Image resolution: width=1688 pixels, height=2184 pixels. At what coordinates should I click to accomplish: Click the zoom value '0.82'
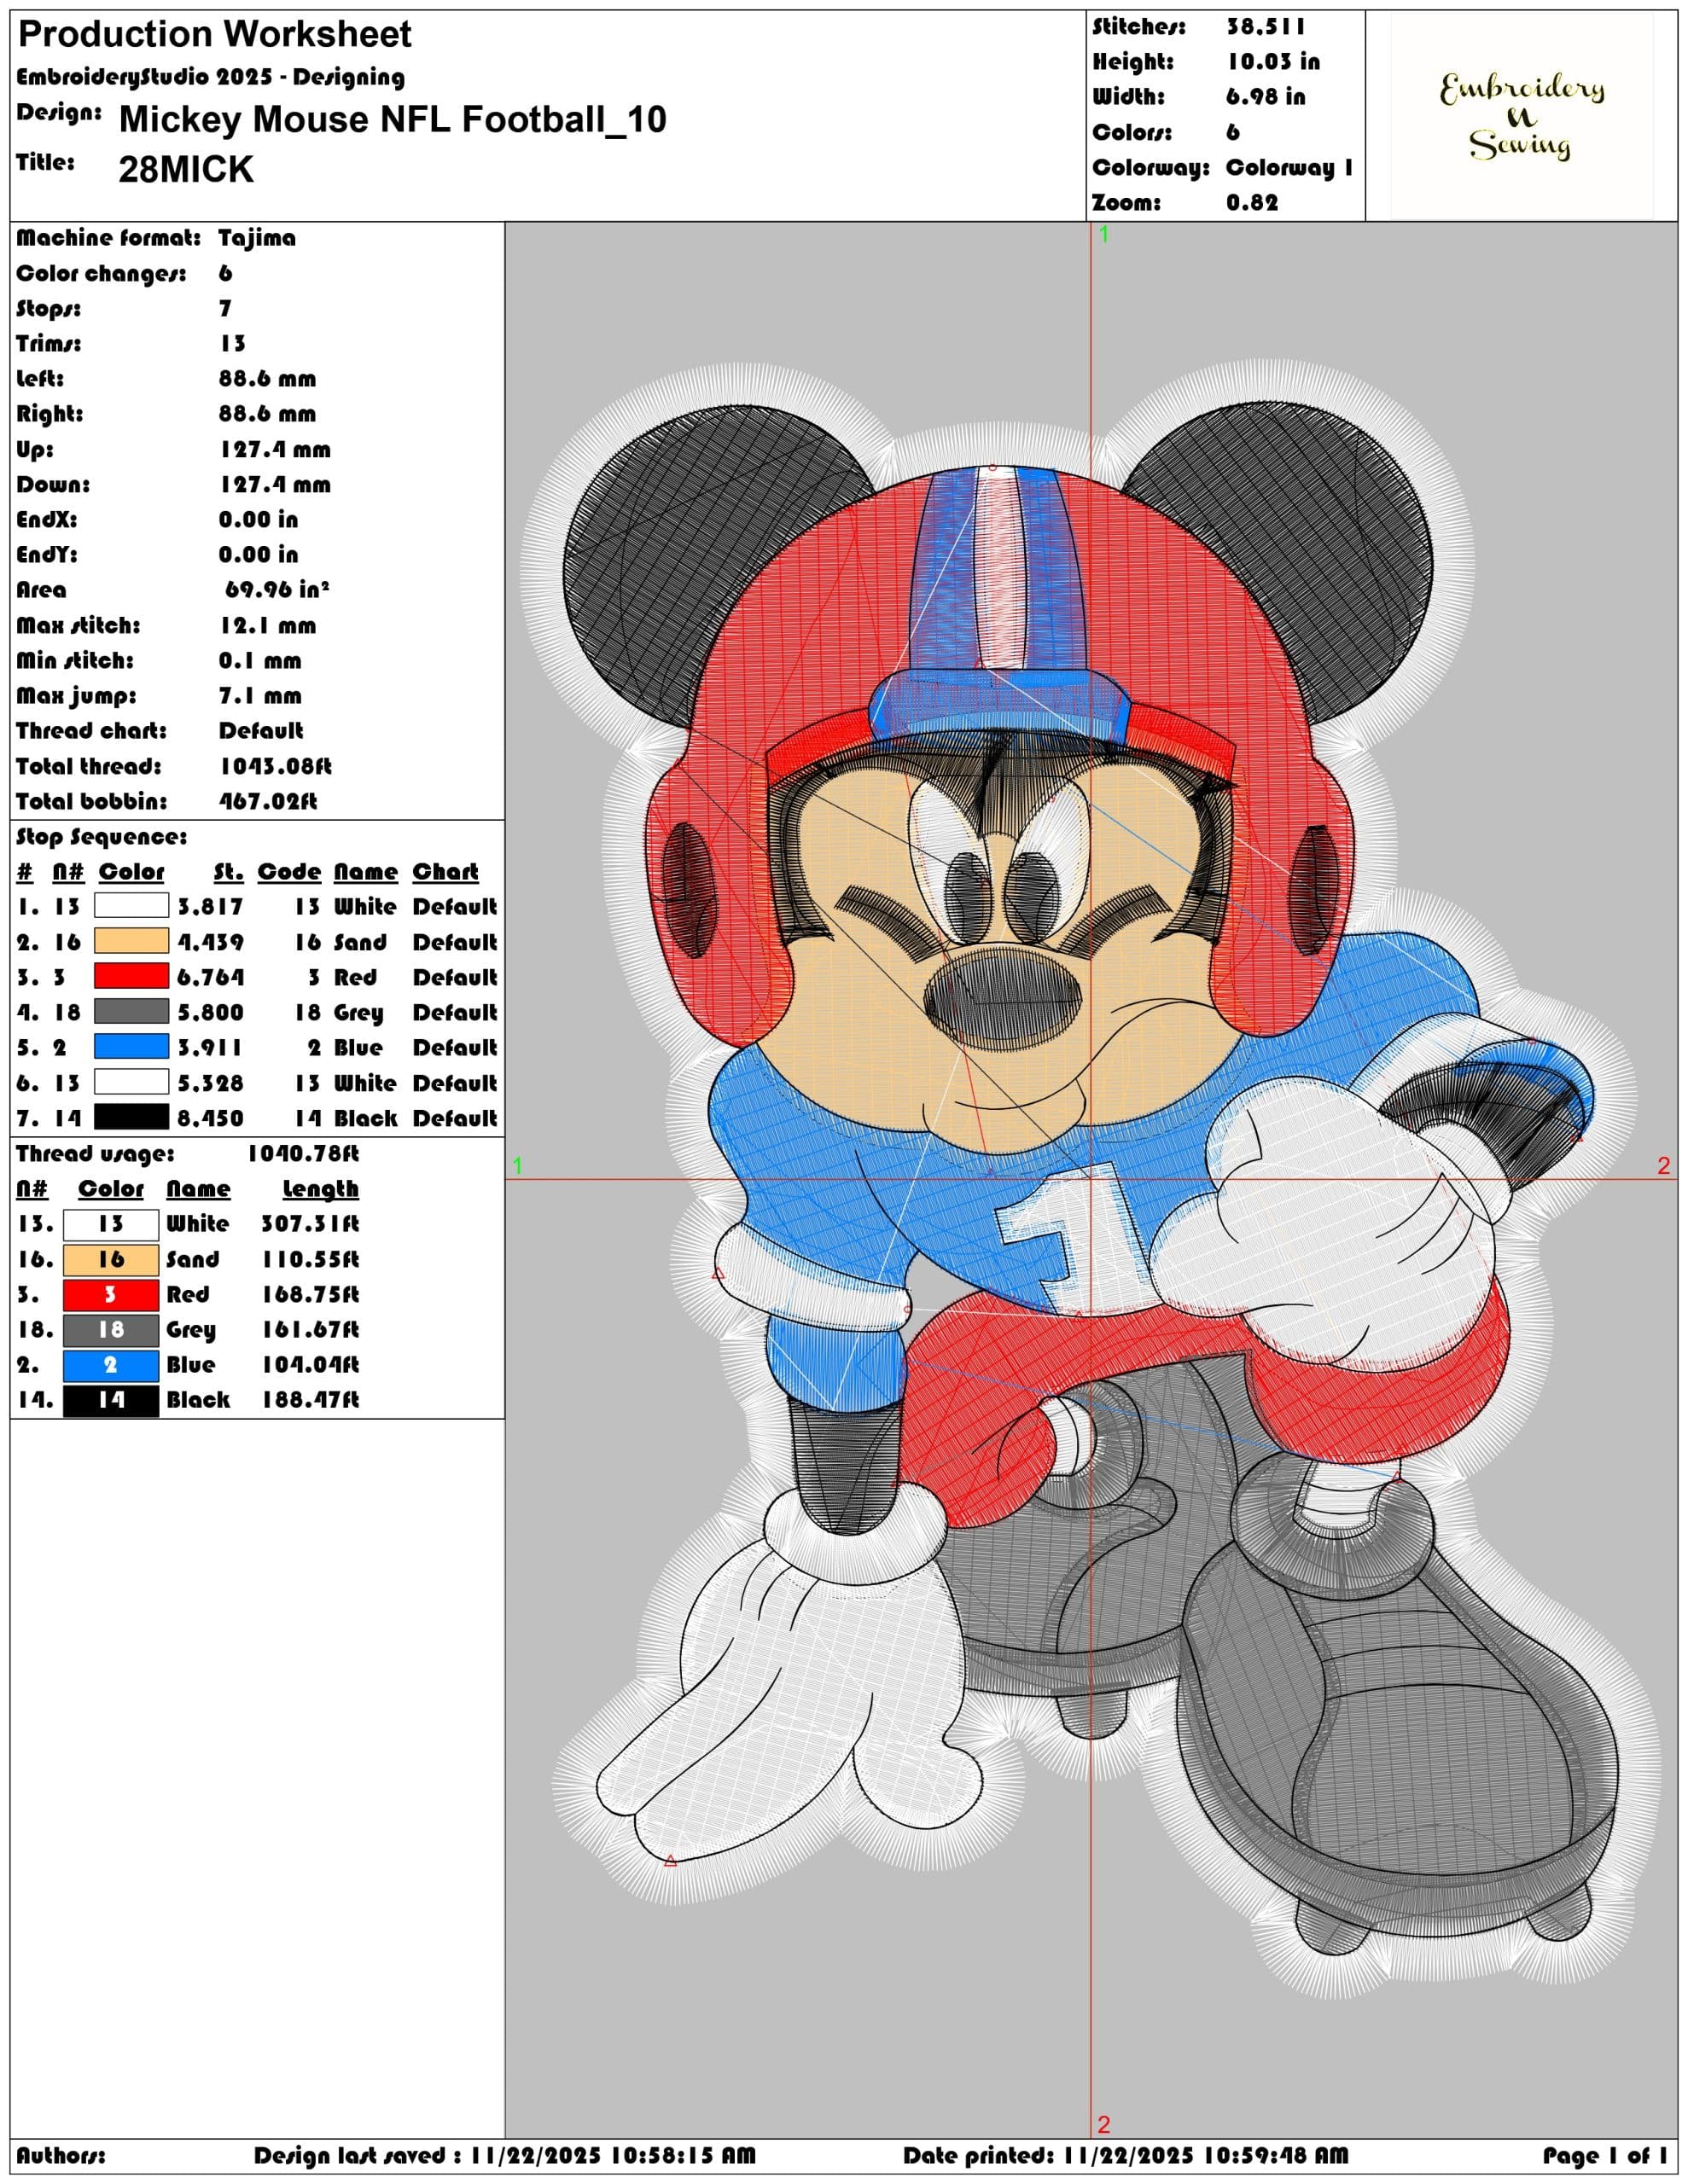[x=1252, y=203]
